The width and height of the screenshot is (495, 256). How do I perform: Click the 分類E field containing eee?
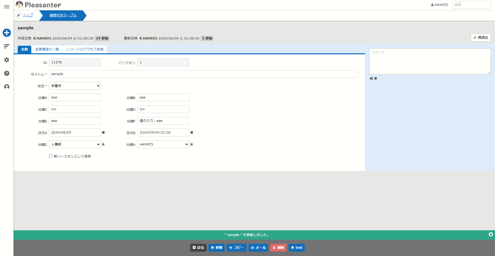75,121
